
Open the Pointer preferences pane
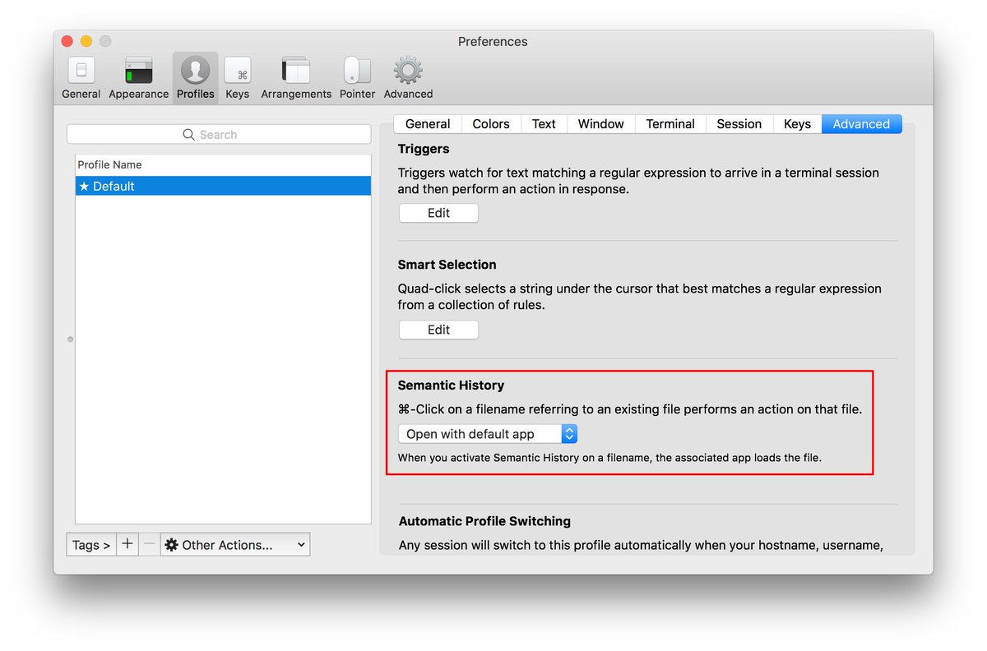point(357,78)
